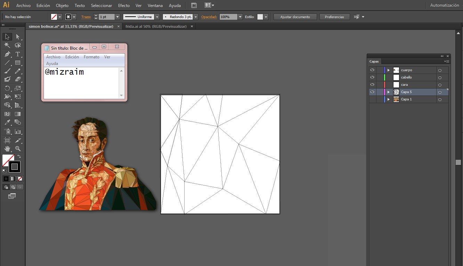463x266 pixels.
Task: Select the Gradient tool
Action: [18, 114]
